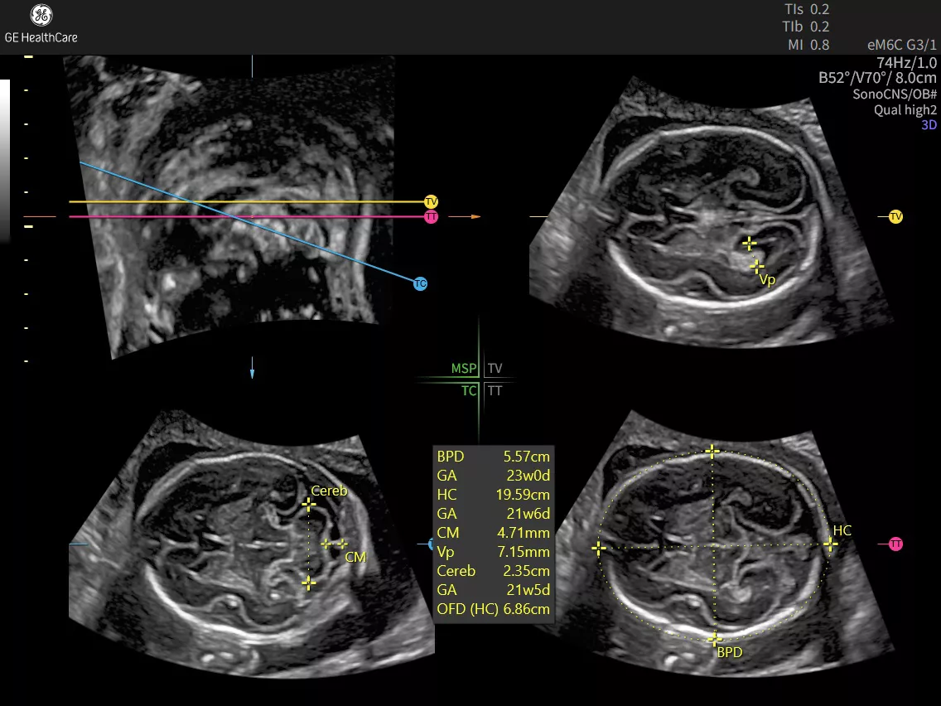941x706 pixels.
Task: Select the CM 4.71mm result row
Action: [494, 533]
